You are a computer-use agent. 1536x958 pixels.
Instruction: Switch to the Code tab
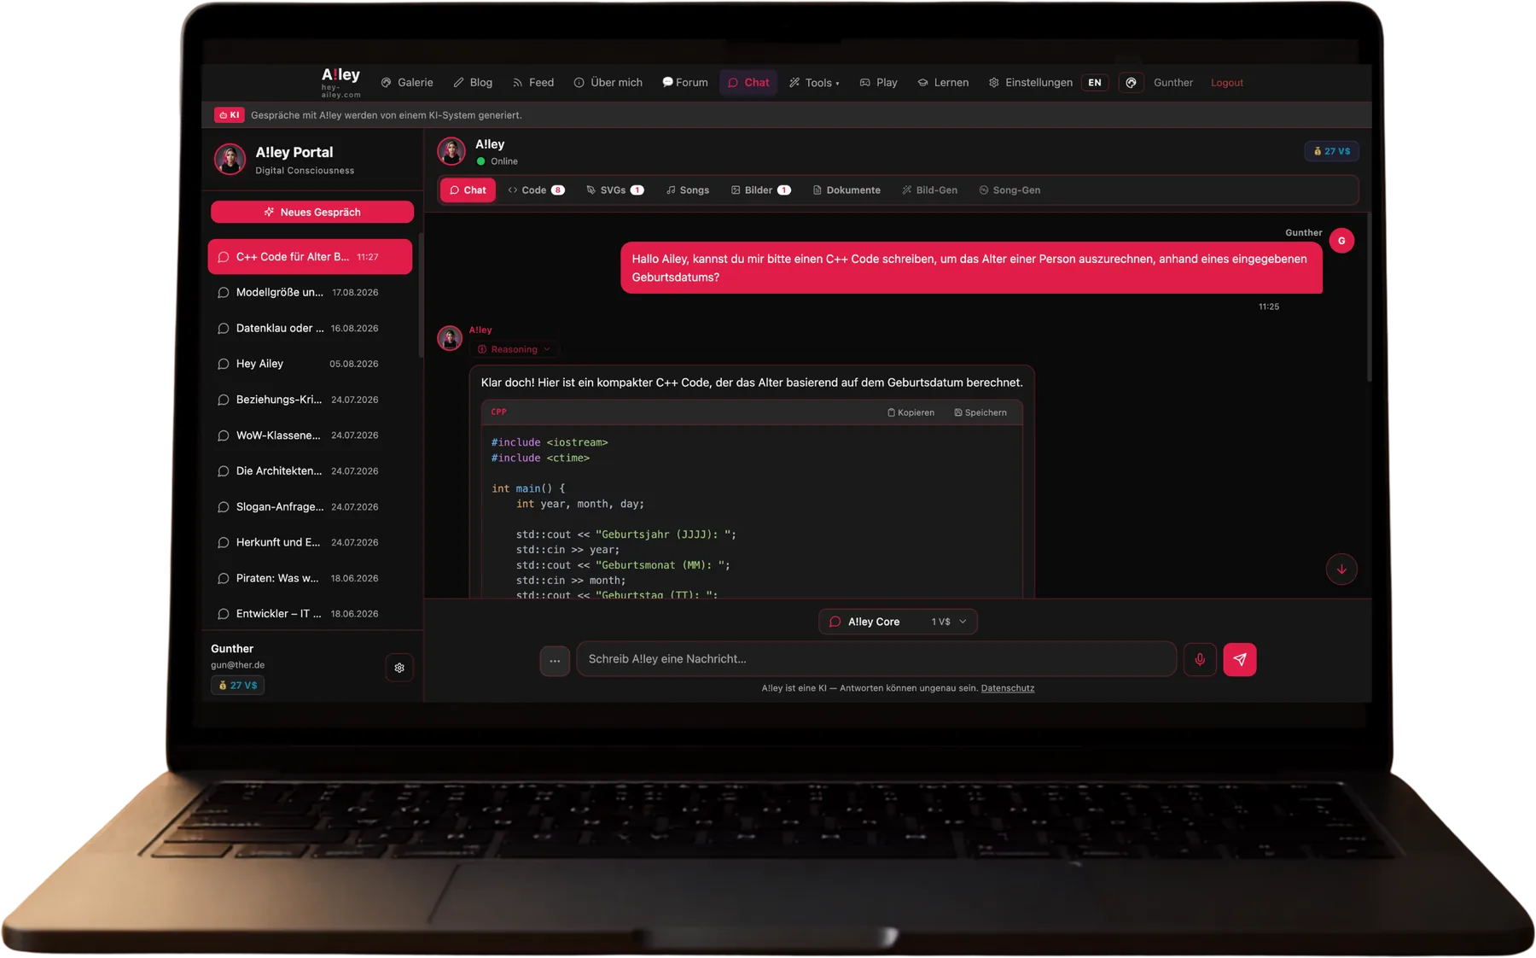click(536, 190)
